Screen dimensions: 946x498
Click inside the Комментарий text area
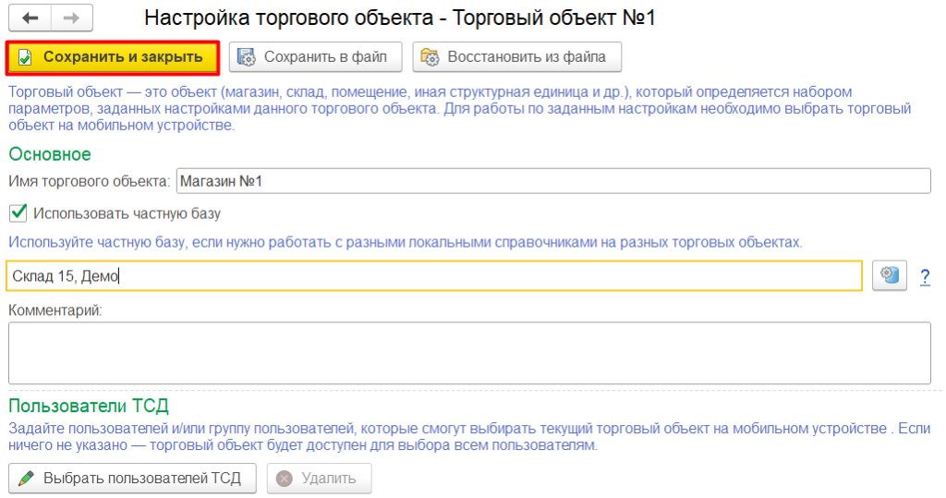point(469,353)
